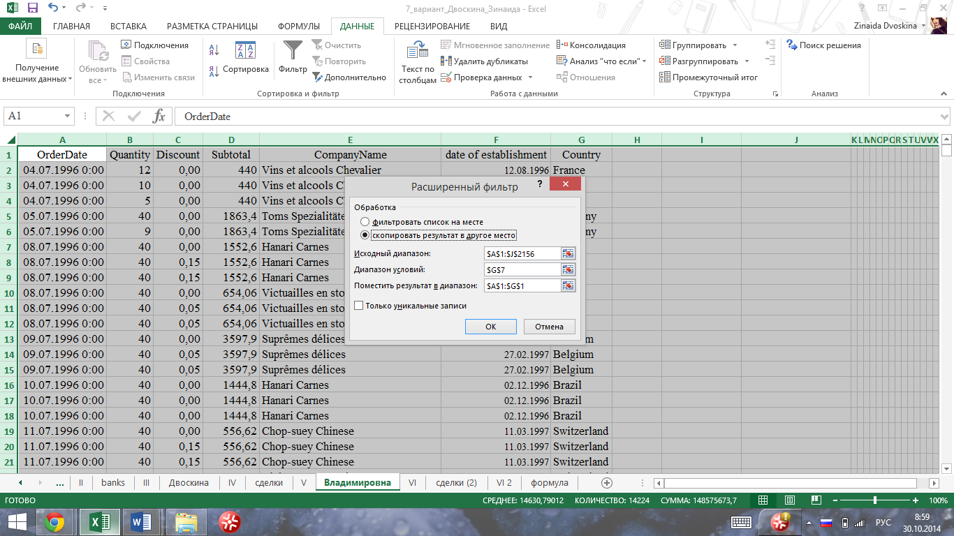
Task: Expand the Group (Группировать) dropdown arrow
Action: coord(735,45)
